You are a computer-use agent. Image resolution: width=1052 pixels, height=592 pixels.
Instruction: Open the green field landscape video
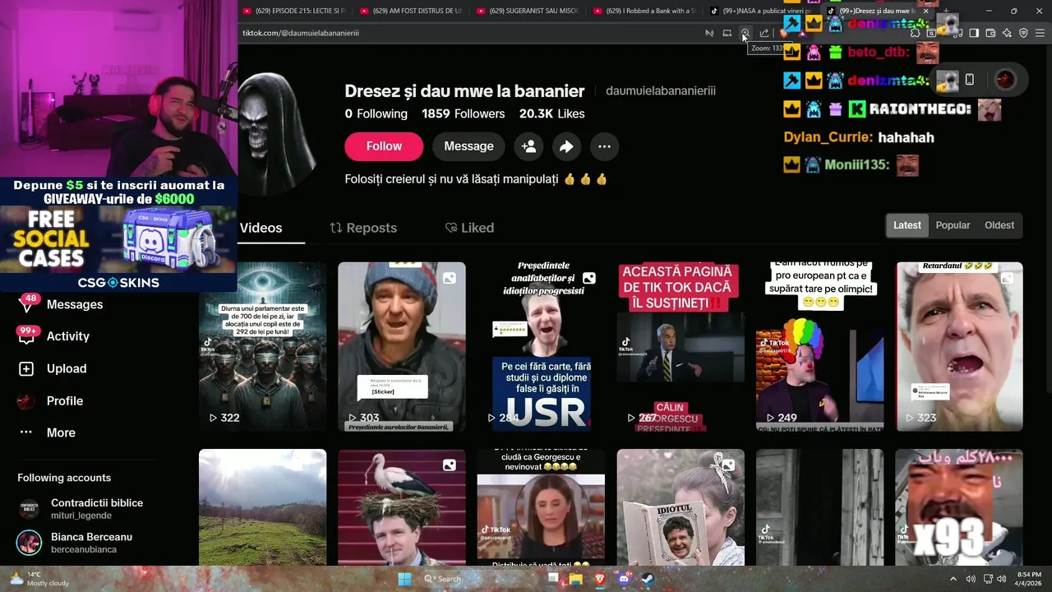click(x=262, y=507)
